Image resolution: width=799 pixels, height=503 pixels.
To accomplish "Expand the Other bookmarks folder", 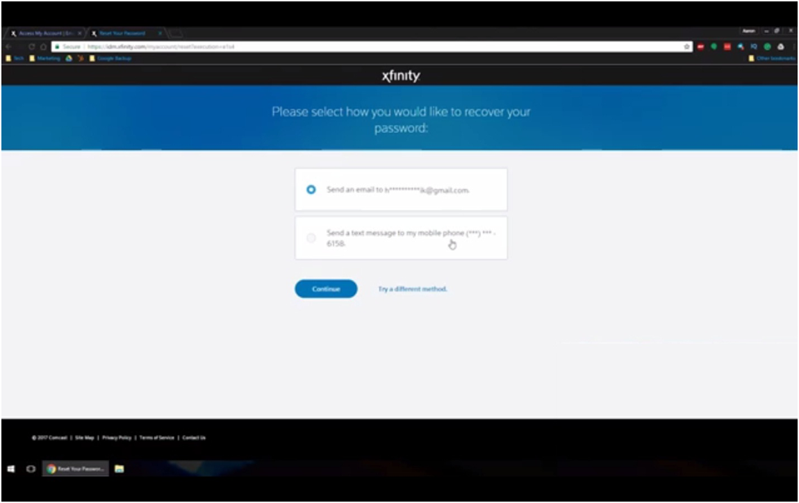I will click(772, 58).
